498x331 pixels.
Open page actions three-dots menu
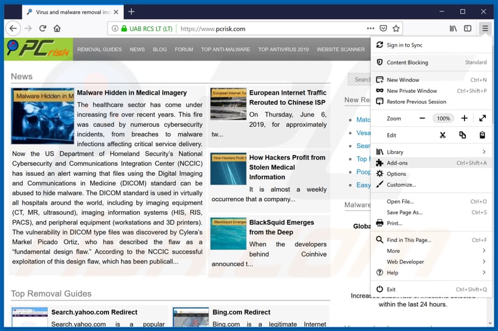coord(370,28)
